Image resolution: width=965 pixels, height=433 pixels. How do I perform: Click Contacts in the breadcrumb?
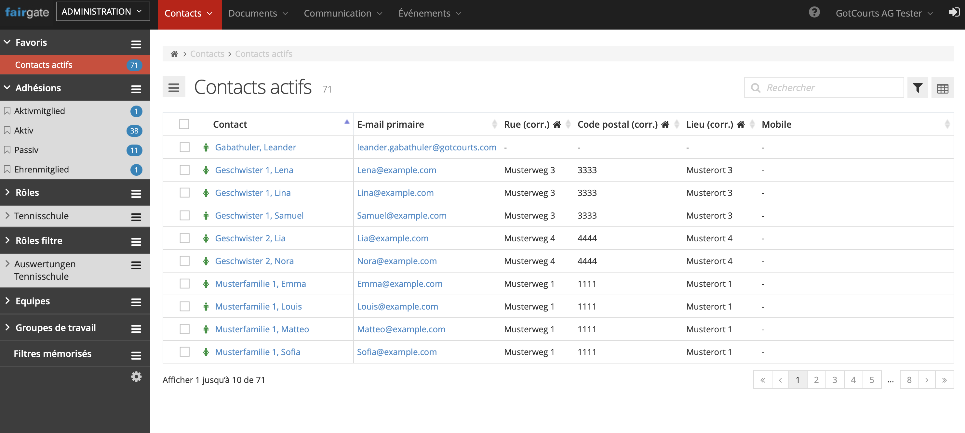click(x=207, y=54)
